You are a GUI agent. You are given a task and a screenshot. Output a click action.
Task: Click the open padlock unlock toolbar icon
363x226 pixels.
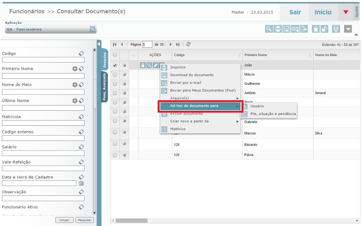coord(325,29)
